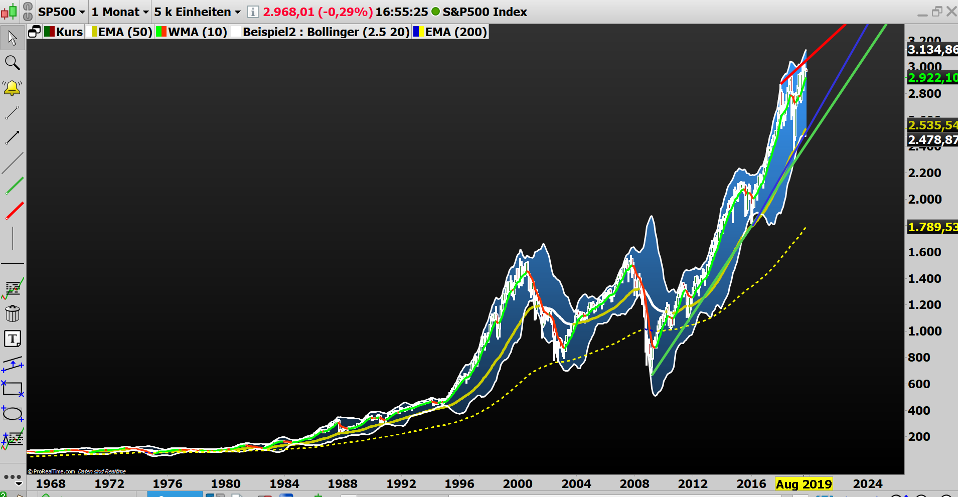Image resolution: width=958 pixels, height=497 pixels.
Task: Choose the plain trend line tool
Action: [13, 163]
